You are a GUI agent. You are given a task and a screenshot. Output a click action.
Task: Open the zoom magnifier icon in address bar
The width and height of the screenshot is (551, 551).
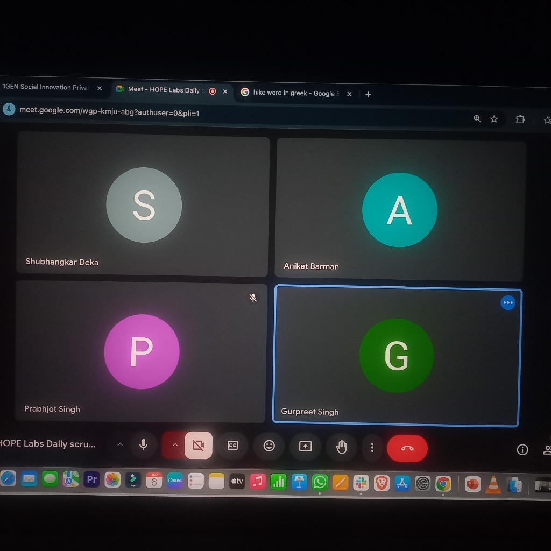coord(477,118)
